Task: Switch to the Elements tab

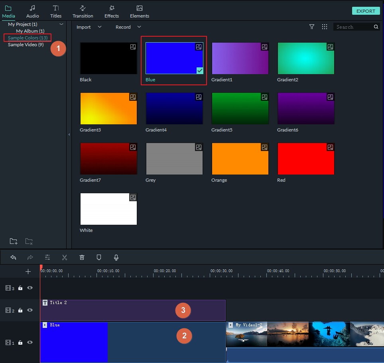Action: click(x=140, y=12)
